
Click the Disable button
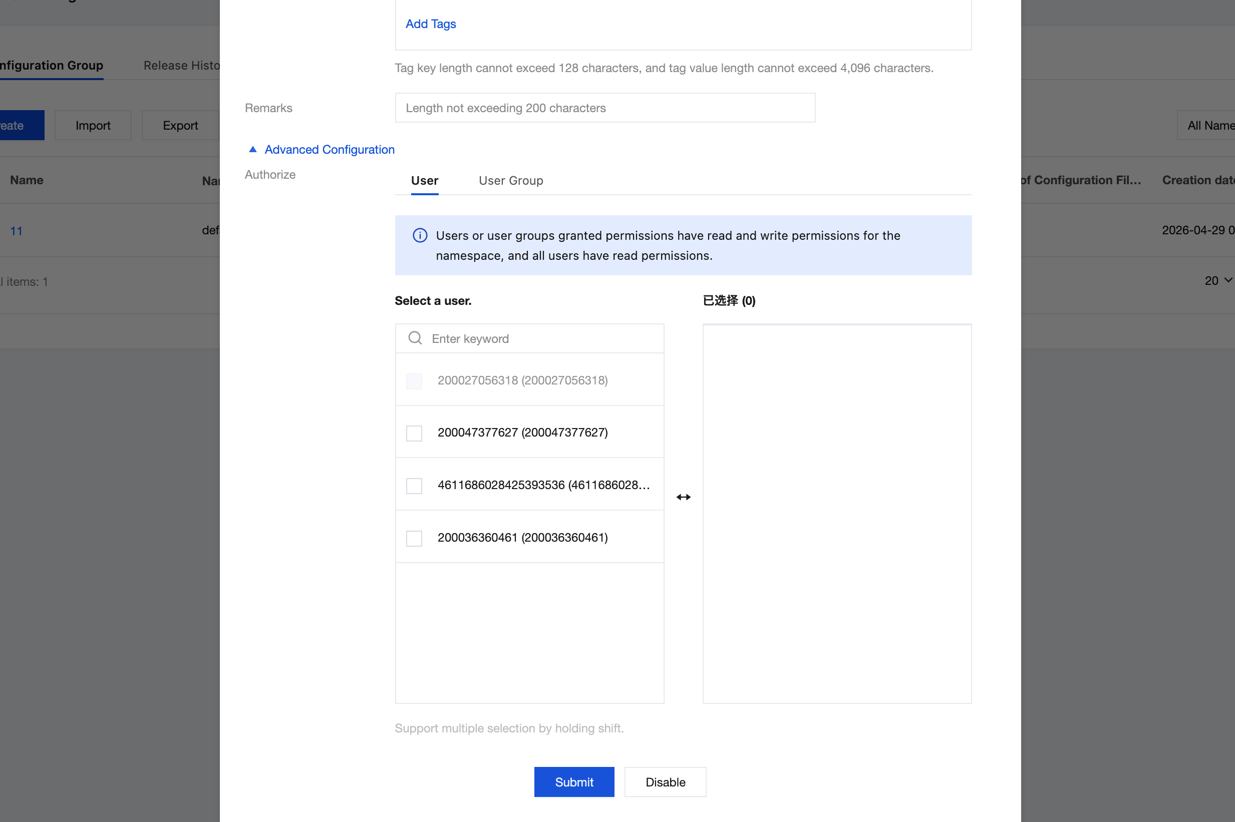665,781
